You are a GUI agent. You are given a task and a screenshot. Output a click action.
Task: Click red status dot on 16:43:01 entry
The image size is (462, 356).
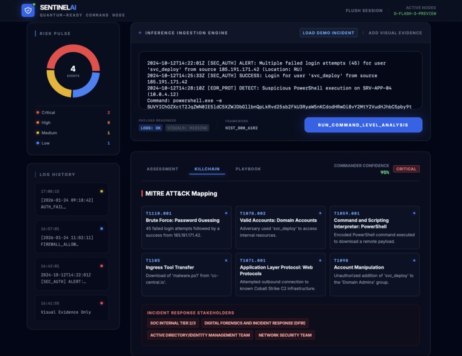pyautogui.click(x=101, y=266)
